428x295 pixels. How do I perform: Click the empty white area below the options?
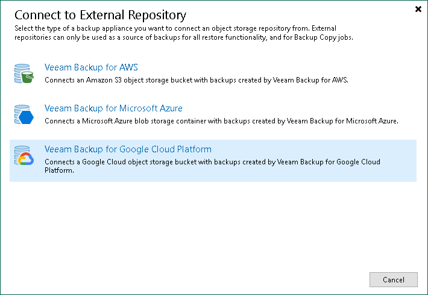point(211,223)
